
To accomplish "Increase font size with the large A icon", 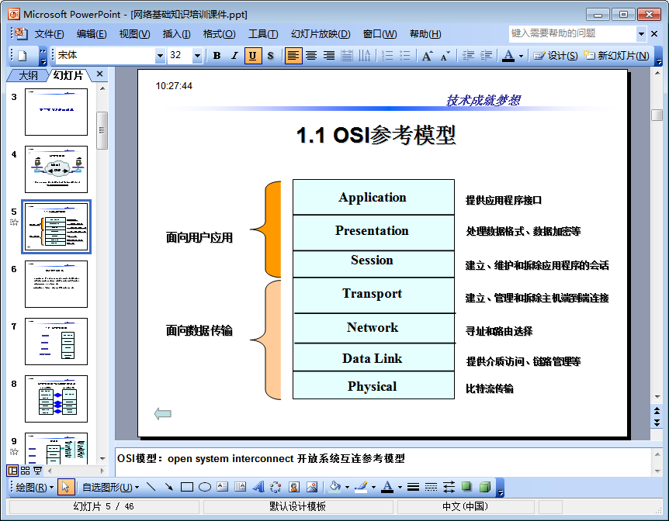I will [x=427, y=56].
